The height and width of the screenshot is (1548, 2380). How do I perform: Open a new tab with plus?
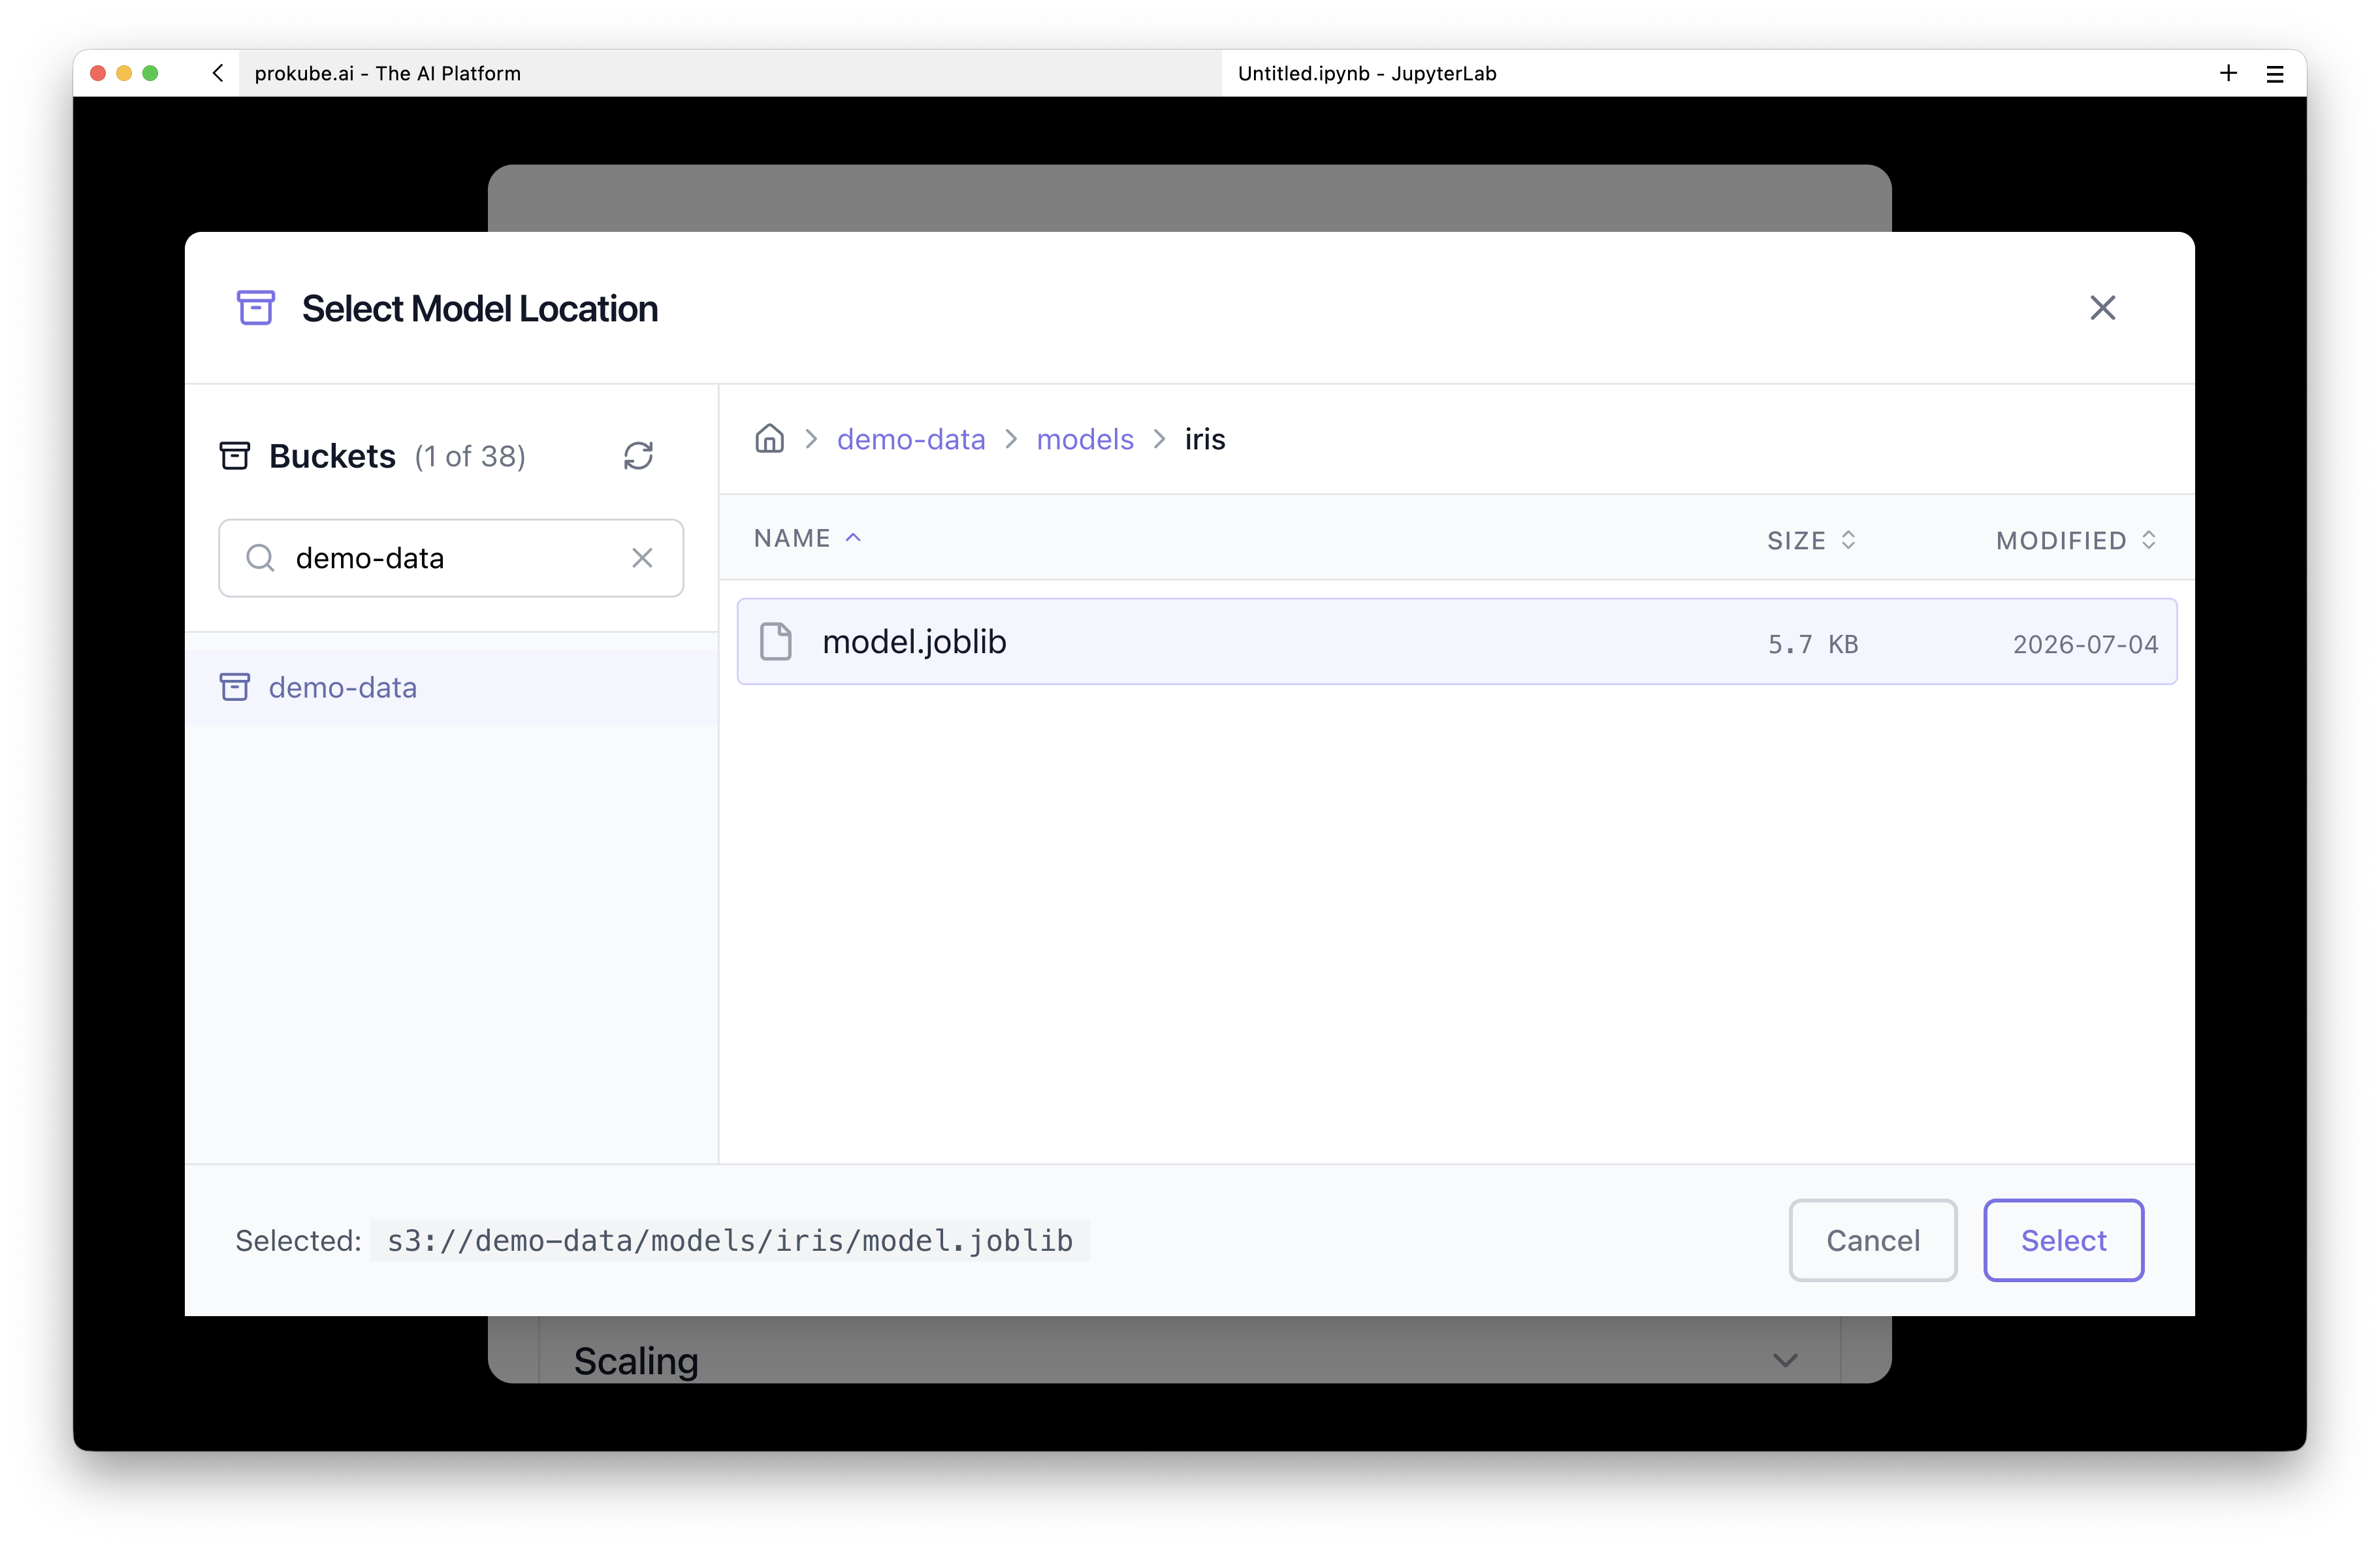pyautogui.click(x=2228, y=73)
